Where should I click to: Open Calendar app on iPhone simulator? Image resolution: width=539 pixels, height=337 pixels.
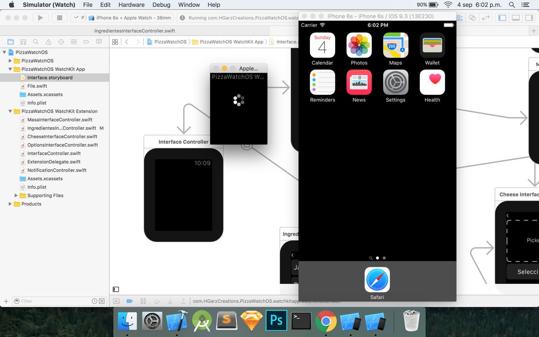[323, 45]
